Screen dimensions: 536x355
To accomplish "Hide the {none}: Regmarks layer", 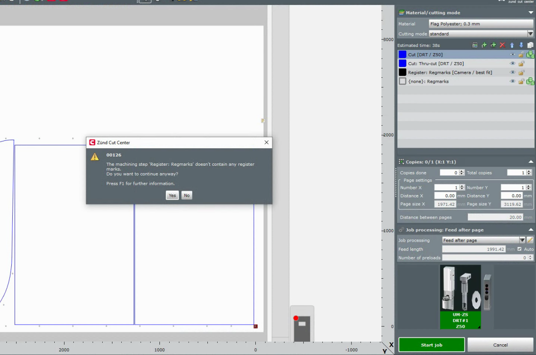I will point(512,81).
